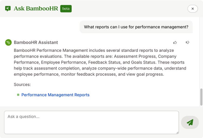Screen dimensions: 203x138
Task: Send the message with the paper plane button
Action: coord(190,122)
